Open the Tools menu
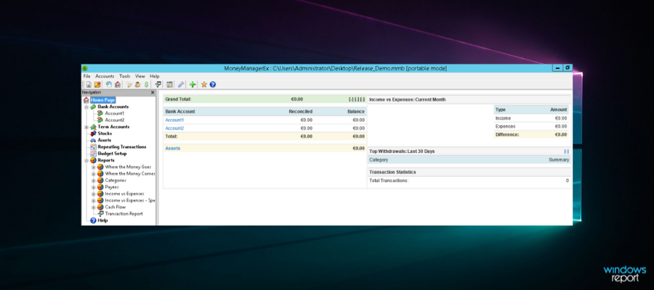The height and width of the screenshot is (290, 654). point(125,77)
